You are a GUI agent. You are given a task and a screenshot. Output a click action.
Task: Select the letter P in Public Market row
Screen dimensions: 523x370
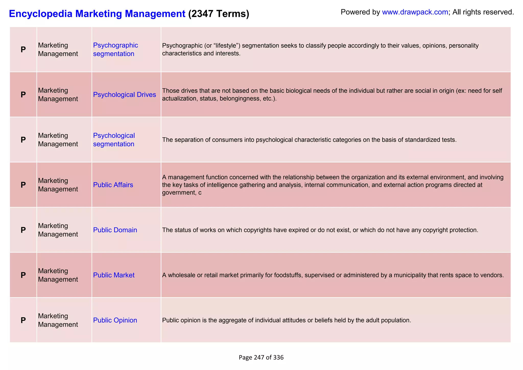[x=23, y=275]
